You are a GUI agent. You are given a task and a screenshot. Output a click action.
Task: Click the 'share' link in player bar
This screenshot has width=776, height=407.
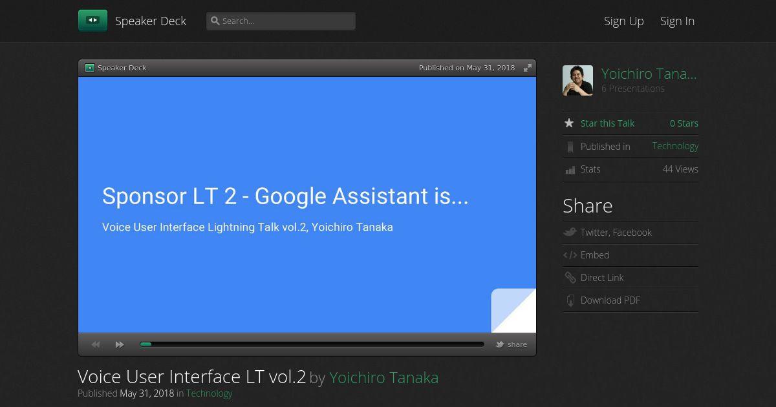(x=517, y=344)
